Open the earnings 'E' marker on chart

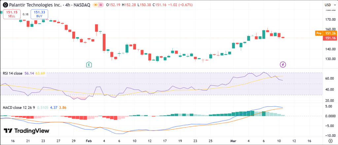[89, 64]
